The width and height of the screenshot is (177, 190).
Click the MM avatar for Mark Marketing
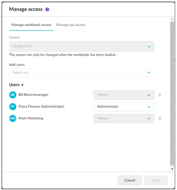coord(13,118)
